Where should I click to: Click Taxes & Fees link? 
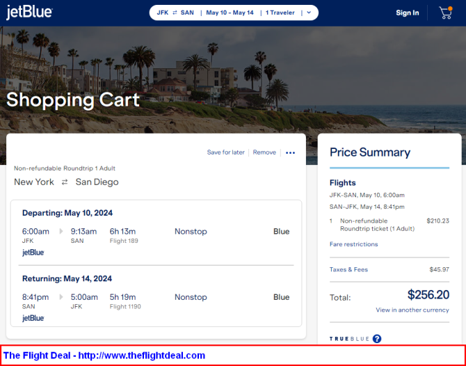[348, 269]
